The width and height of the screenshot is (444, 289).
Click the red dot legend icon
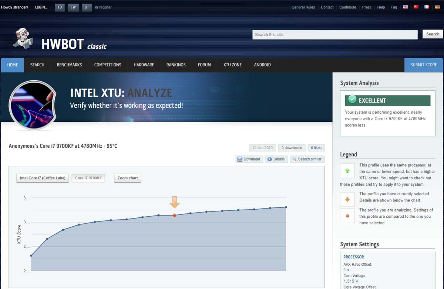[x=347, y=216]
